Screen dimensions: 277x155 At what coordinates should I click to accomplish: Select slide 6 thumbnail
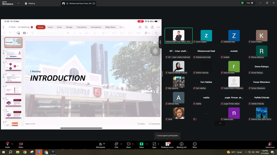(x=13, y=102)
